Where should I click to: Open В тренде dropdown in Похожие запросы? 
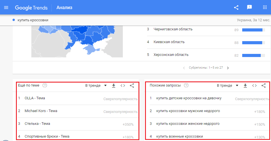[228, 86]
